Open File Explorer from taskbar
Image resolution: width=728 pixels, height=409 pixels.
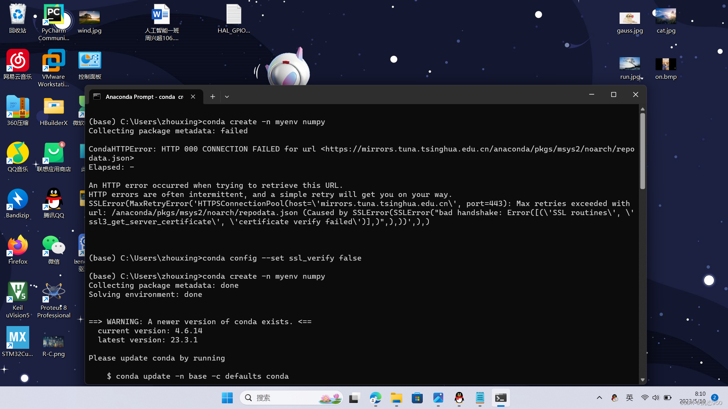tap(396, 398)
